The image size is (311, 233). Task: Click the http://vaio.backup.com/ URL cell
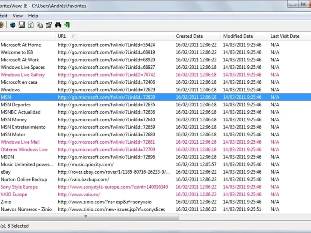[x=84, y=179]
